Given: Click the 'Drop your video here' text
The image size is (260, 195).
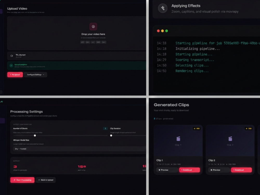Looking at the screenshot, I should click(x=93, y=34).
